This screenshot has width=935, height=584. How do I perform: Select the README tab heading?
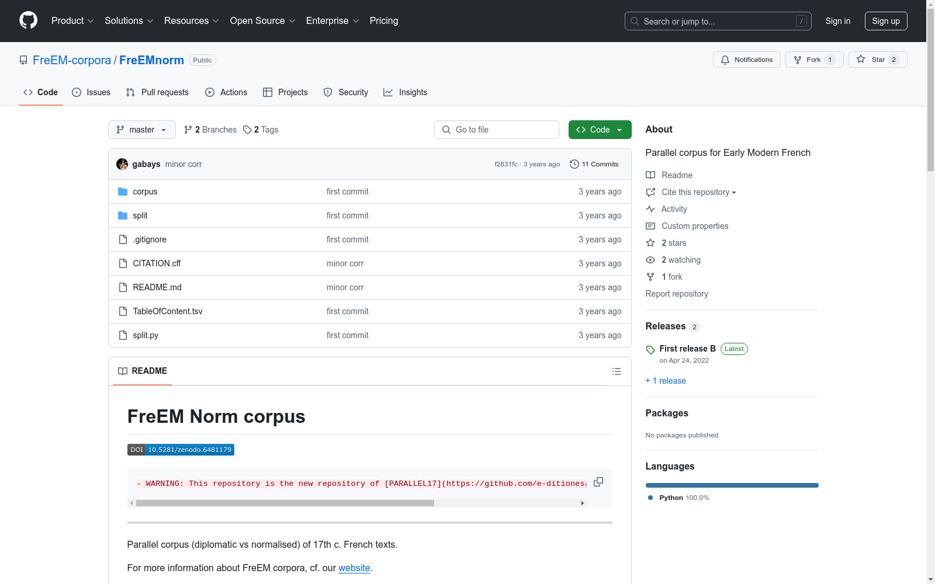[143, 371]
